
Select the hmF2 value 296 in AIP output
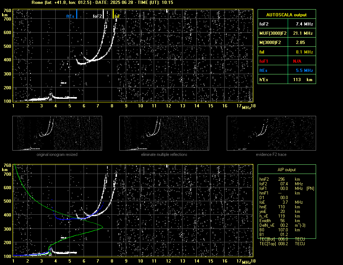tap(281, 179)
